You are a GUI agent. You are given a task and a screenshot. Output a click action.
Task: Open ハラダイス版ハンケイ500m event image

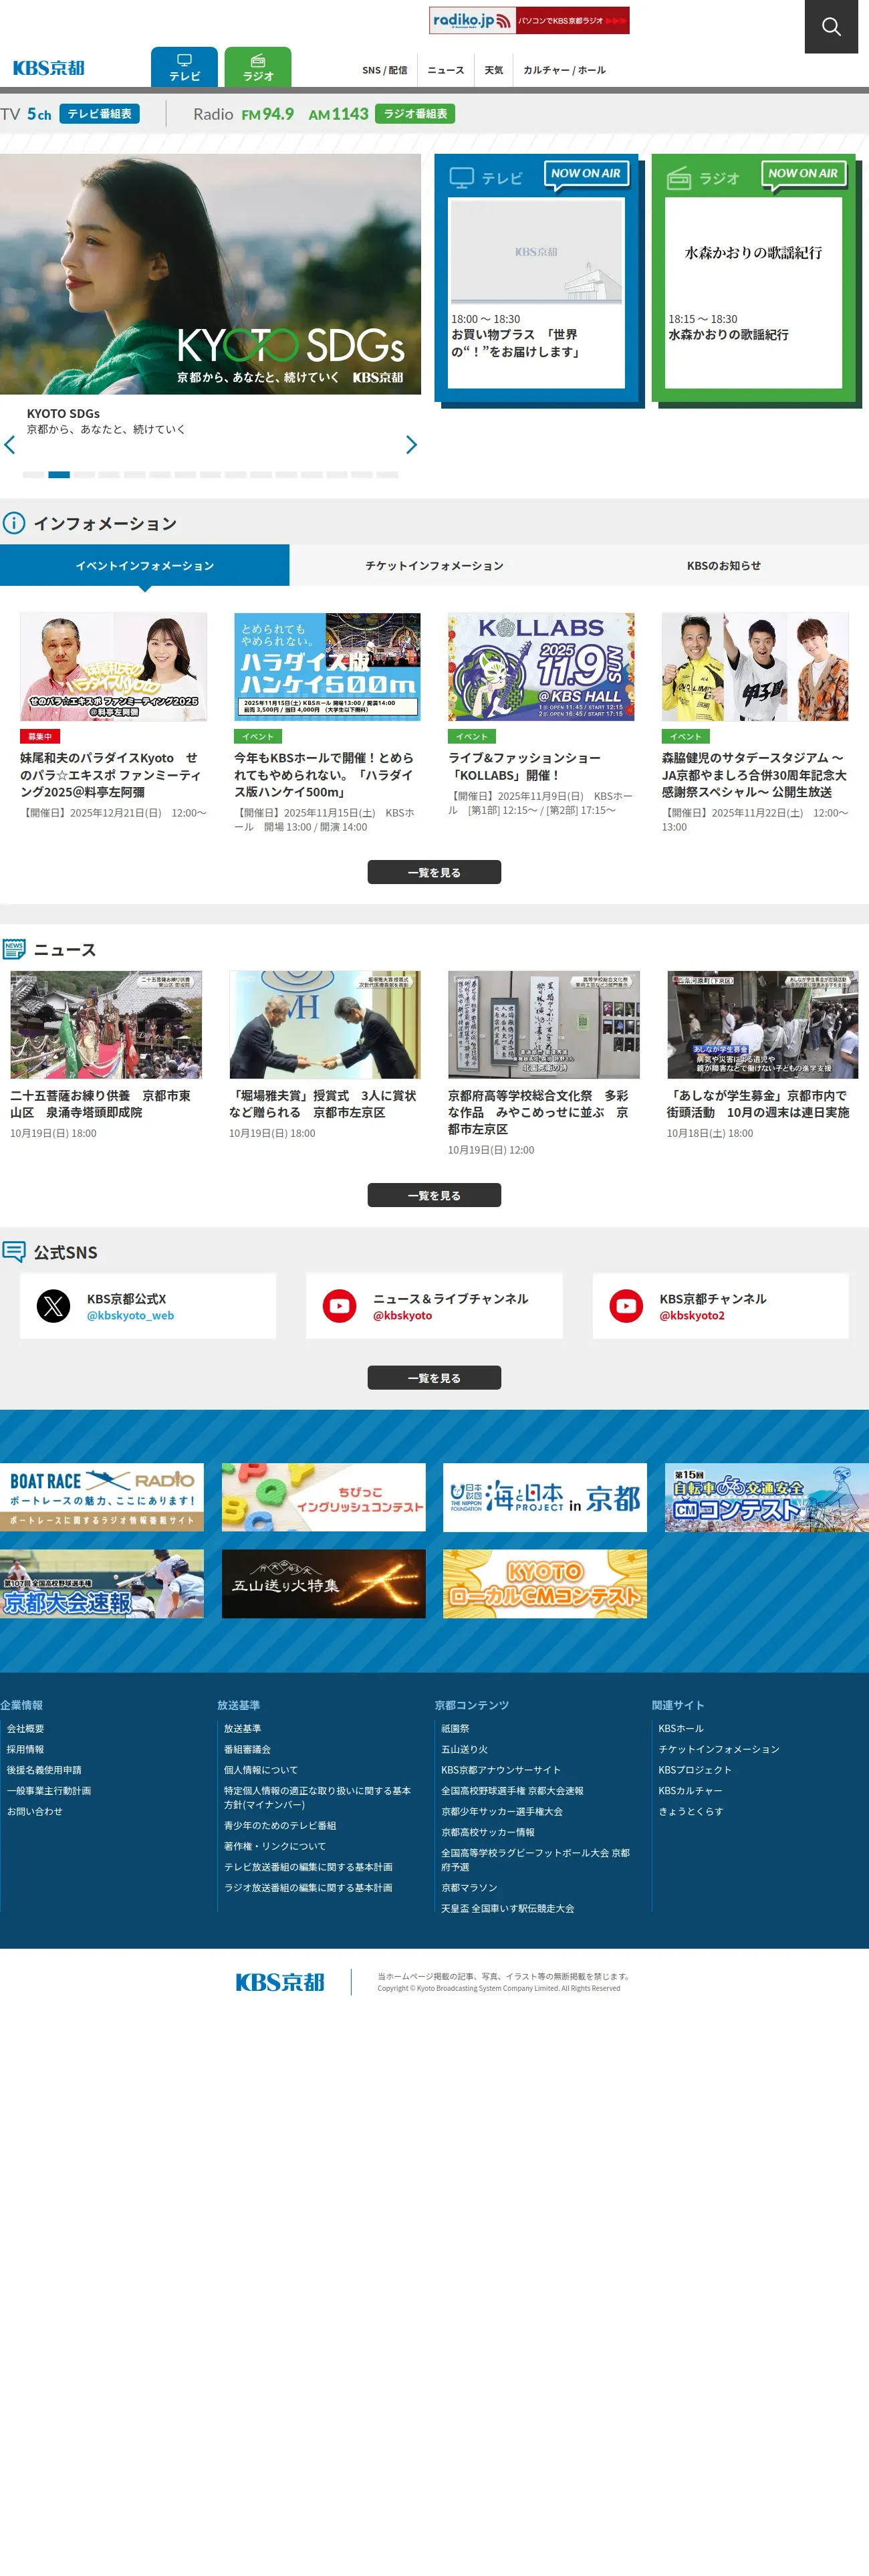tap(327, 667)
